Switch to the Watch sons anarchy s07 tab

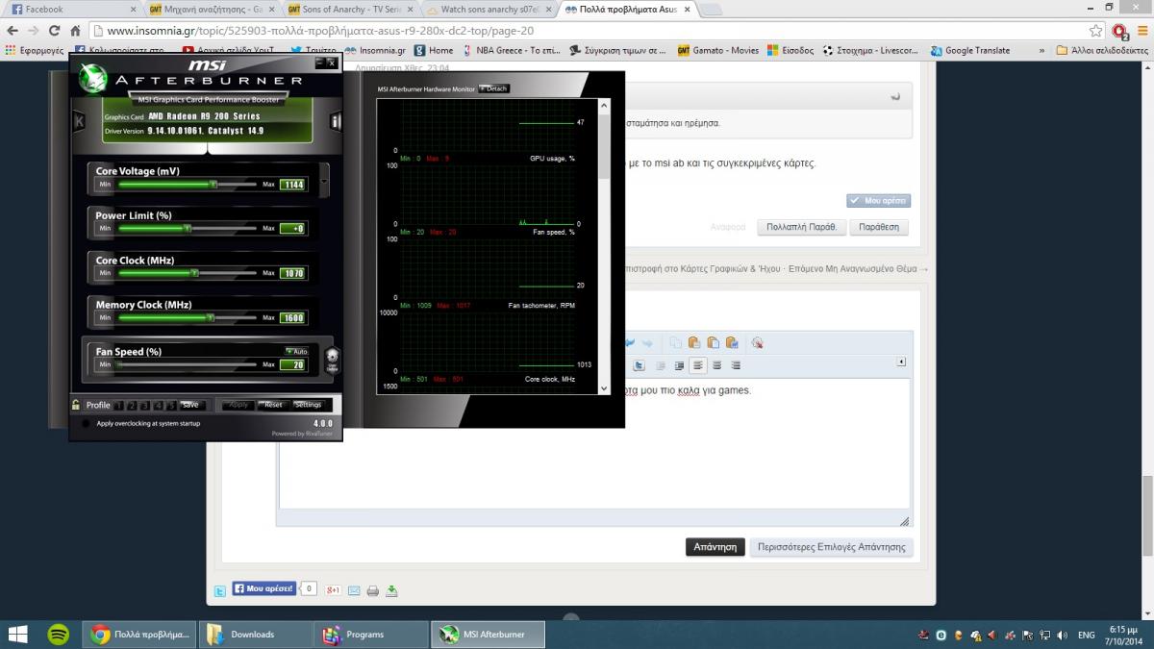(489, 9)
